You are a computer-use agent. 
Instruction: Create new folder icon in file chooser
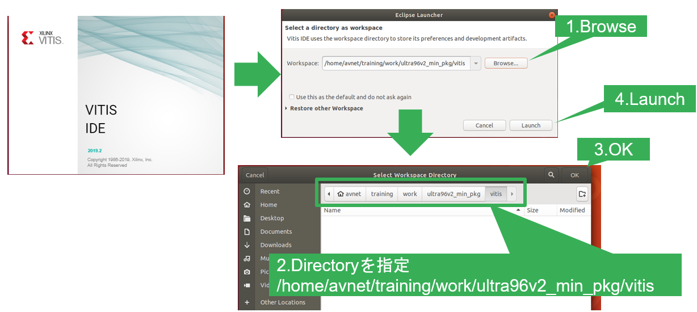pyautogui.click(x=582, y=193)
